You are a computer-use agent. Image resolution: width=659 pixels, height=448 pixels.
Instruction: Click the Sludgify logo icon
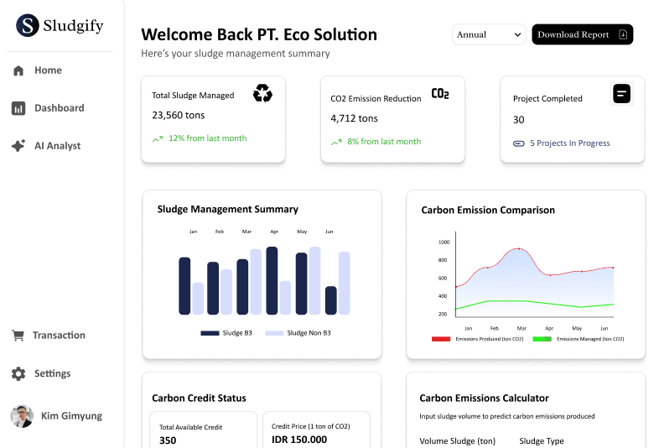(28, 25)
